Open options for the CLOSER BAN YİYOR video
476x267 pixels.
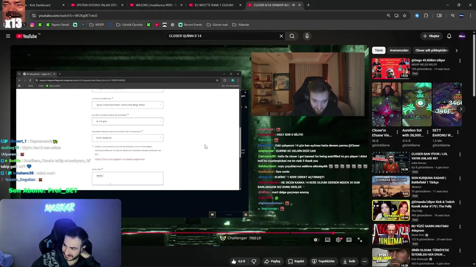pos(460,154)
